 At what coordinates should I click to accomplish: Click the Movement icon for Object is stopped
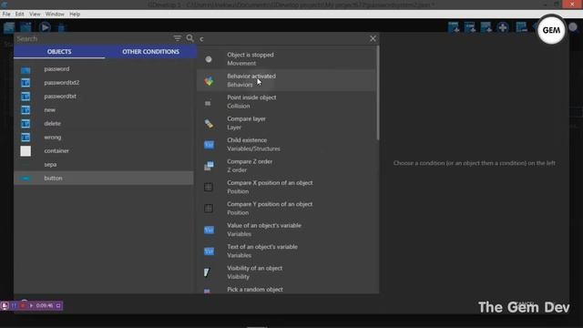[209, 59]
